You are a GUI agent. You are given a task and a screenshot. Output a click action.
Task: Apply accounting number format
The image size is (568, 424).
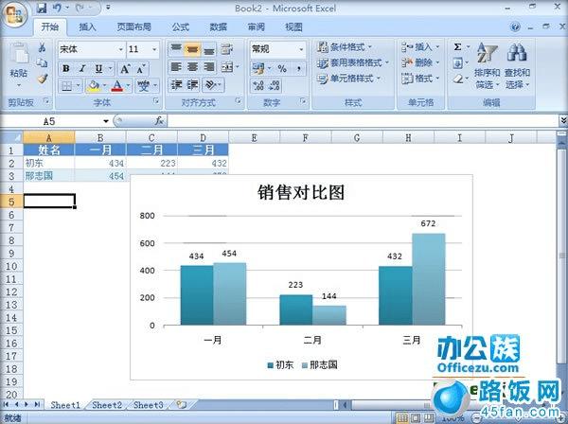tap(258, 68)
